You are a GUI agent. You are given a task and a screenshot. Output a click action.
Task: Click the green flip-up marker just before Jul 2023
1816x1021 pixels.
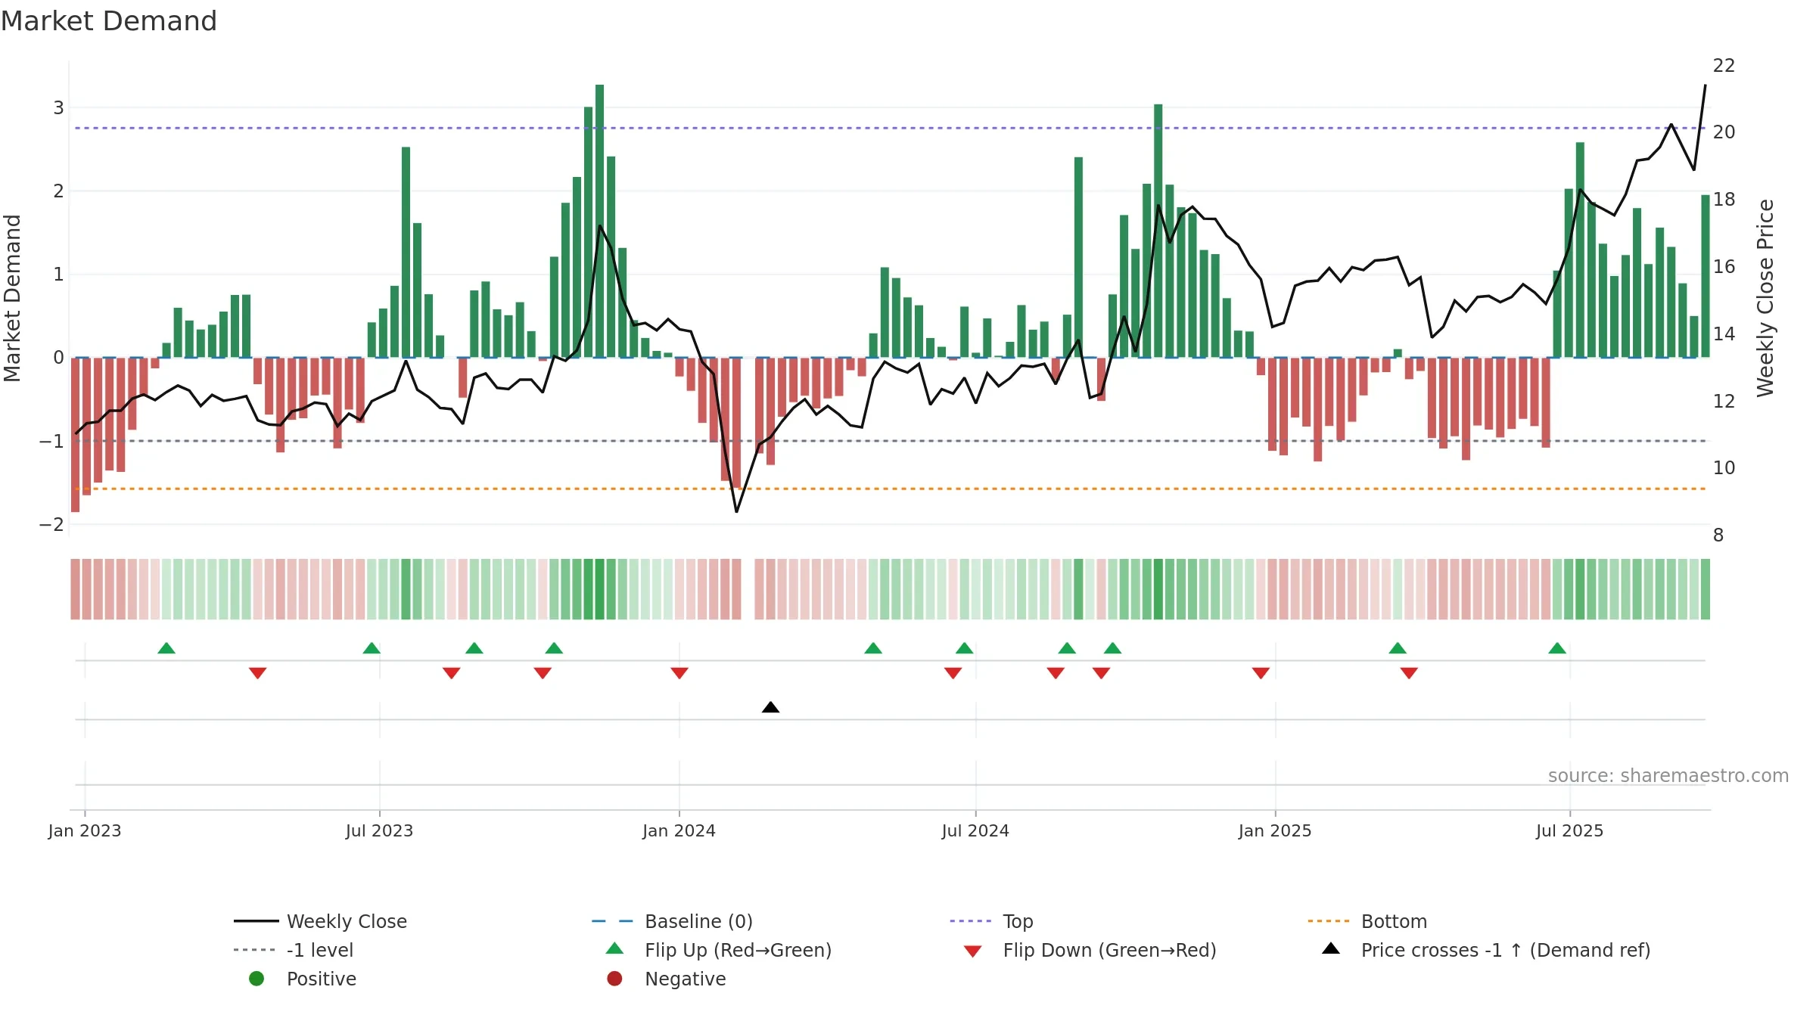(372, 648)
